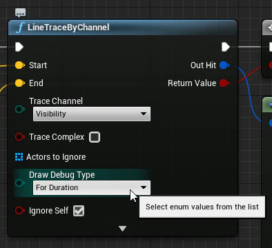The width and height of the screenshot is (272, 248).
Task: Click the Draw Debug Type input pin
Action: 20,183
